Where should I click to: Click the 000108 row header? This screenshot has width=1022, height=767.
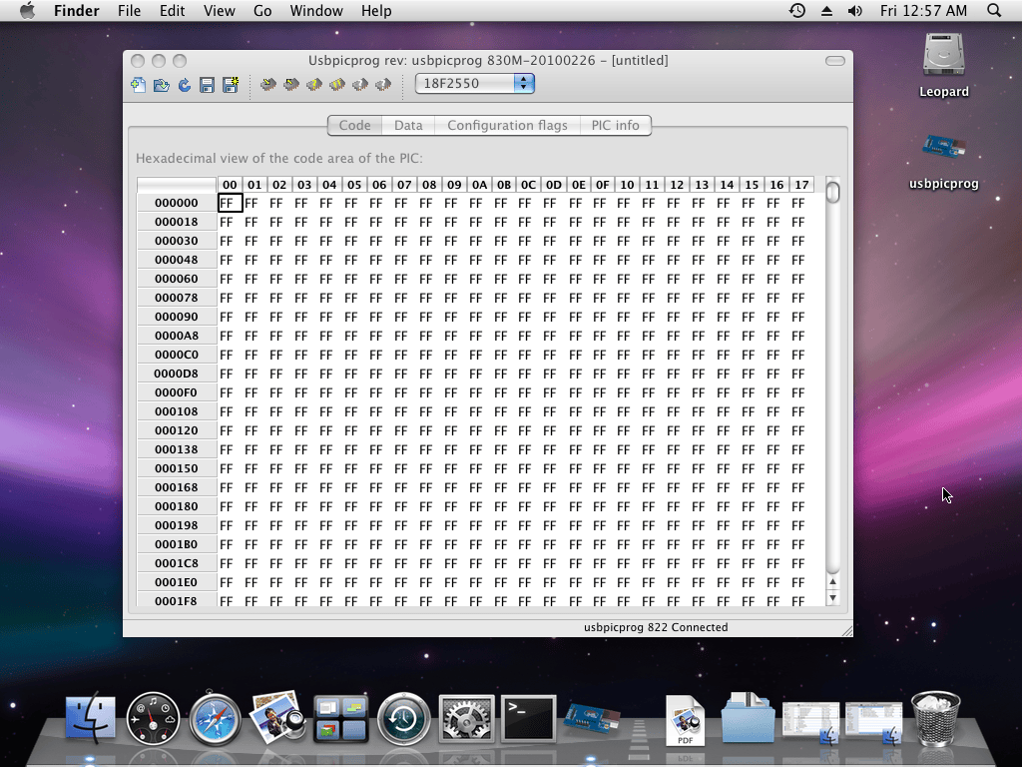pyautogui.click(x=177, y=411)
